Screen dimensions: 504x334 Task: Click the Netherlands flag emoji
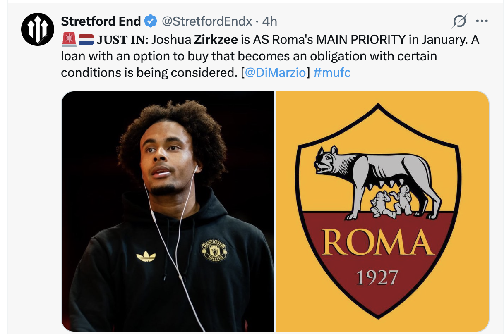86,40
